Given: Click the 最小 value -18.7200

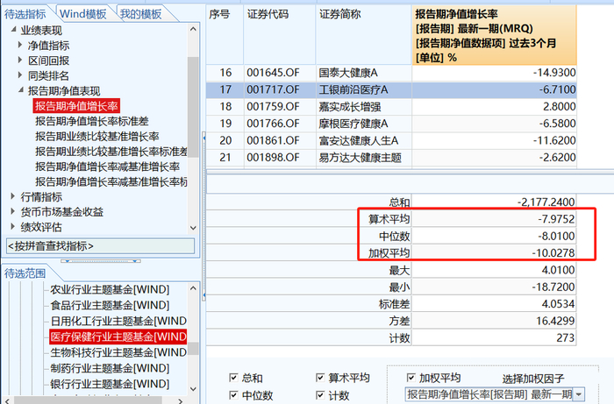Looking at the screenshot, I should [553, 287].
